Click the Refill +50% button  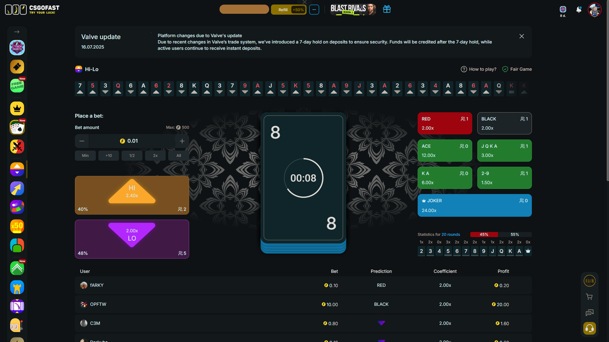pyautogui.click(x=289, y=9)
